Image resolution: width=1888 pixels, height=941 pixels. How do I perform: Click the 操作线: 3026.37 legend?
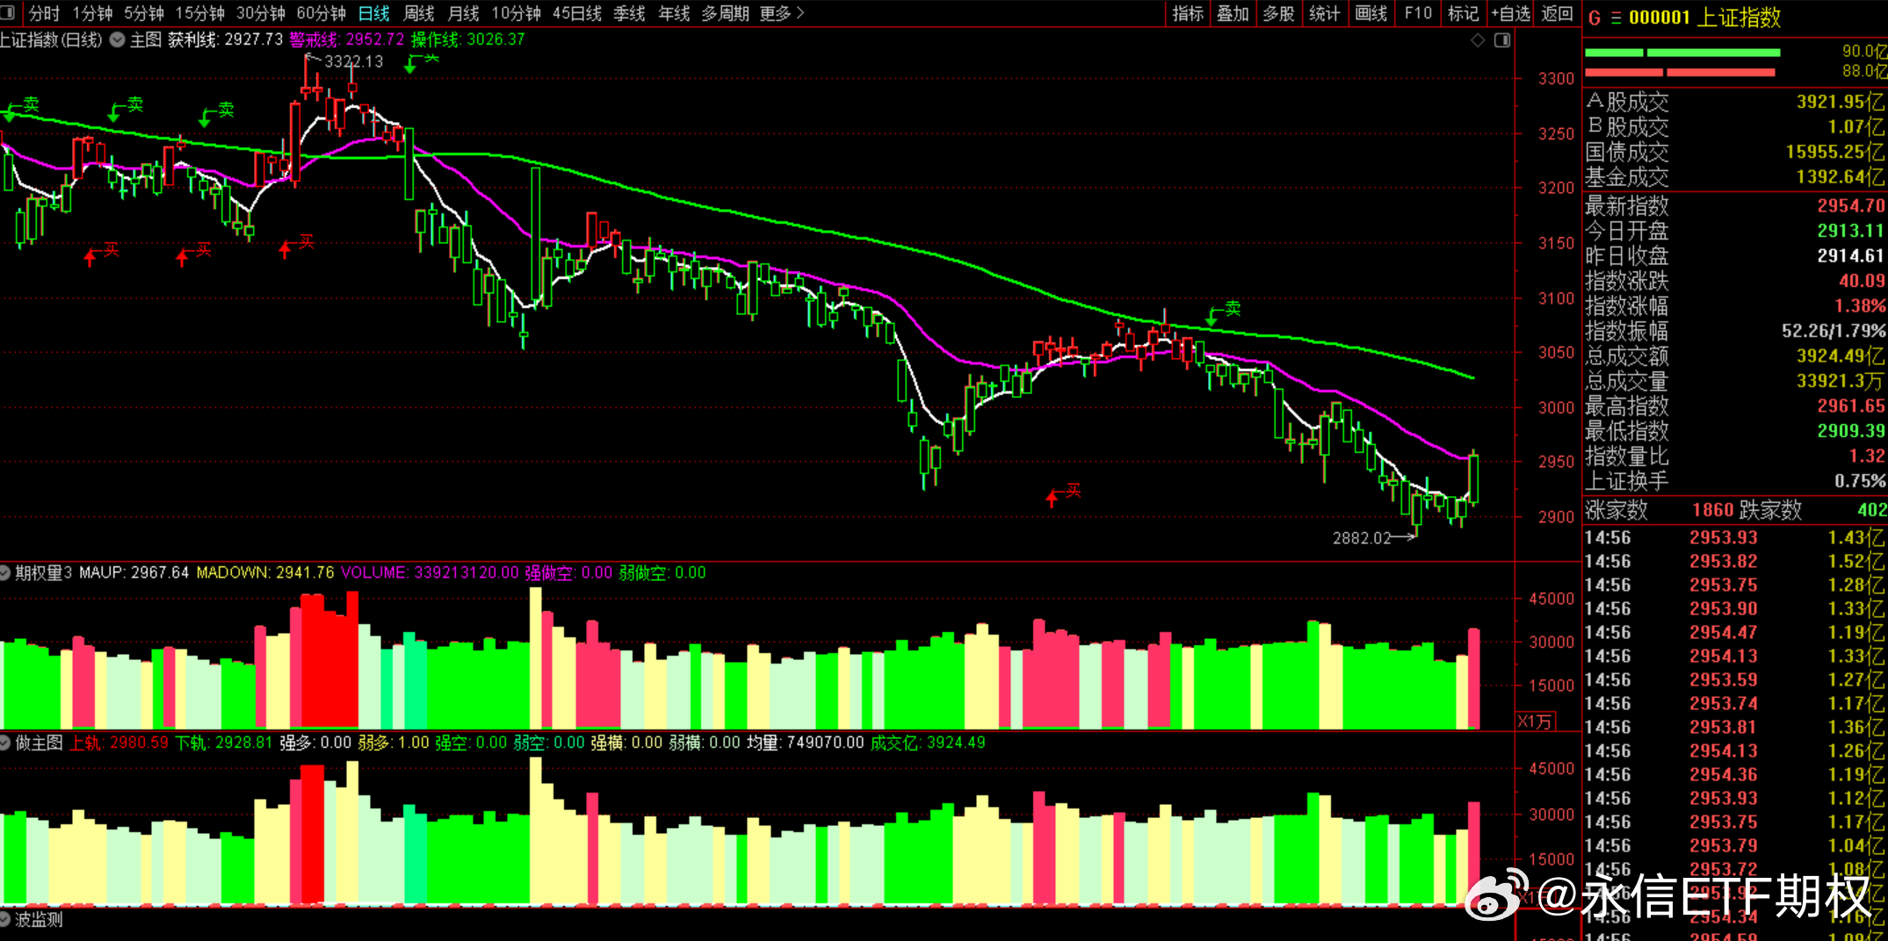click(468, 40)
